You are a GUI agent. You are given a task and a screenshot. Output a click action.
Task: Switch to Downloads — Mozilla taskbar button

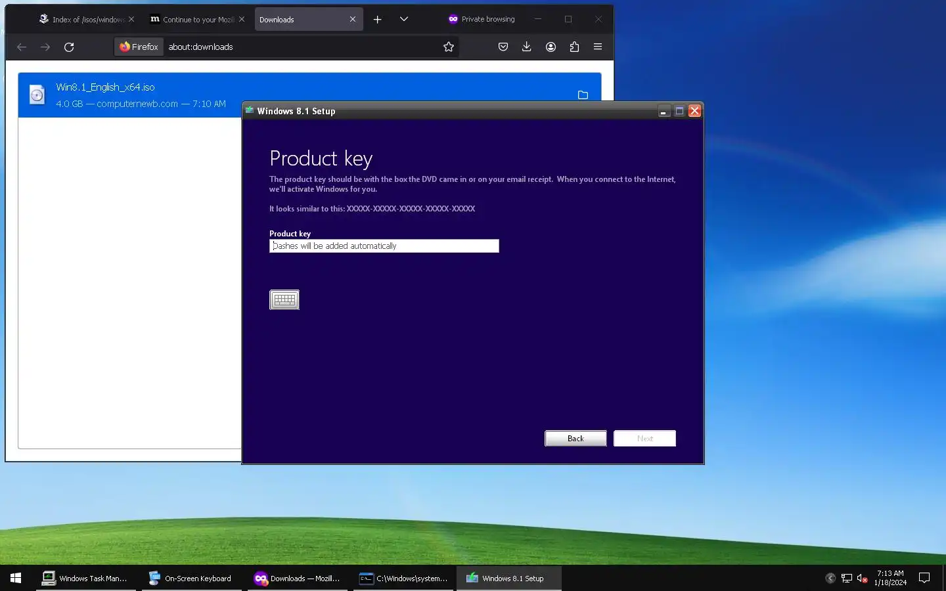pos(298,579)
